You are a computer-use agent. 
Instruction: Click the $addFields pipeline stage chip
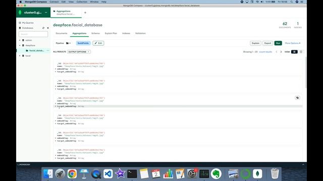(83, 43)
